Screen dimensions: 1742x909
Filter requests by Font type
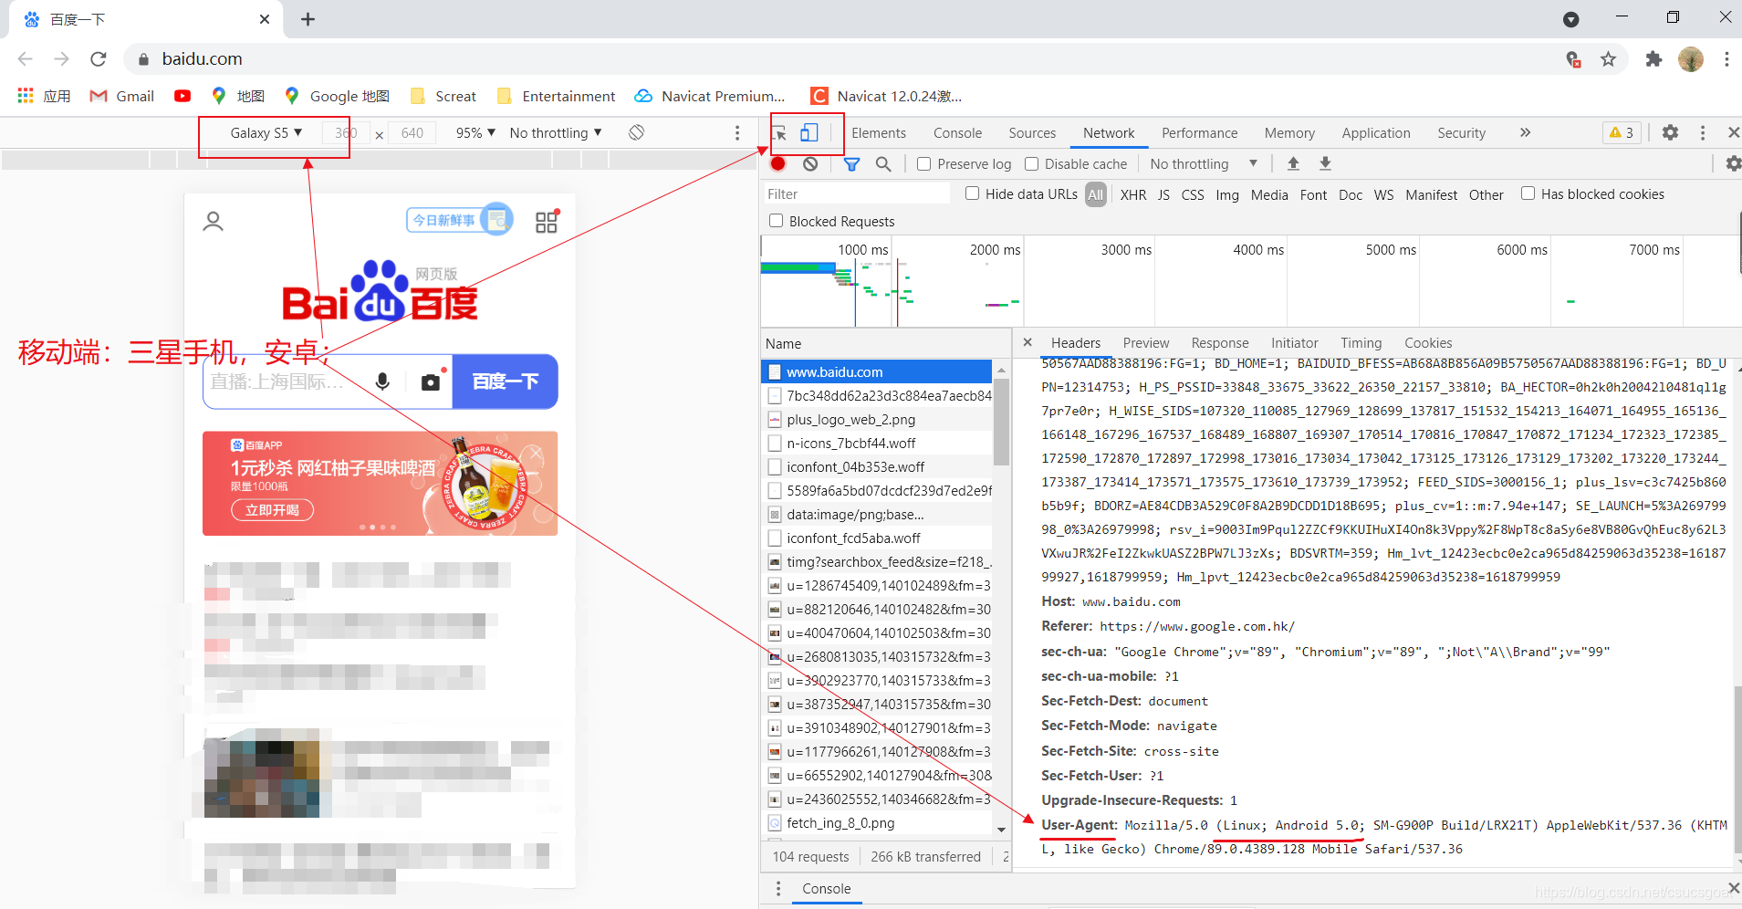pyautogui.click(x=1313, y=194)
